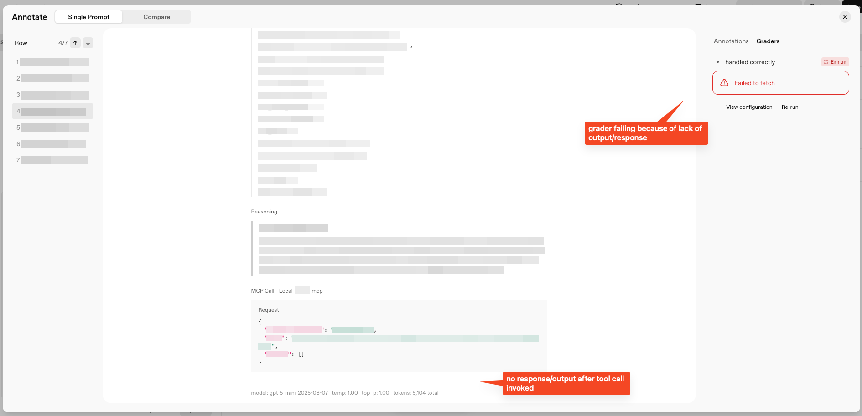The image size is (862, 416).
Task: Switch to the Compare tab
Action: [x=156, y=17]
